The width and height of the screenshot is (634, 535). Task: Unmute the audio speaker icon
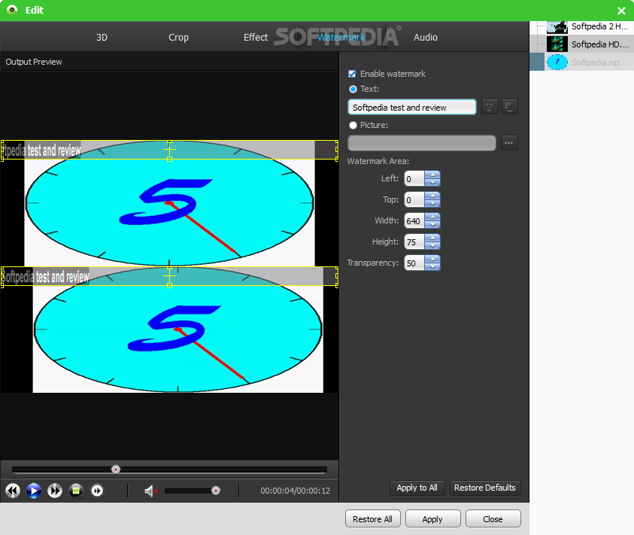pyautogui.click(x=150, y=491)
